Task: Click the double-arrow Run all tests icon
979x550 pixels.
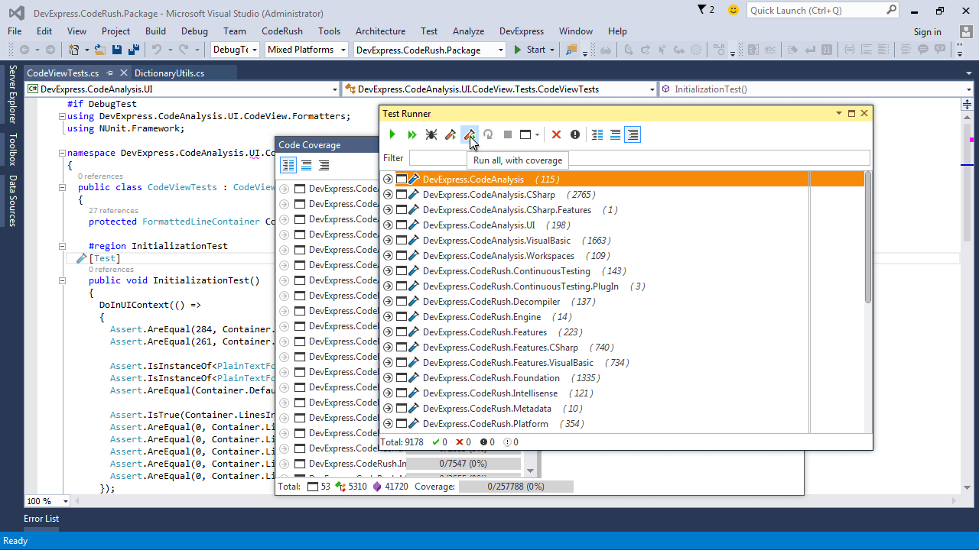Action: tap(411, 134)
